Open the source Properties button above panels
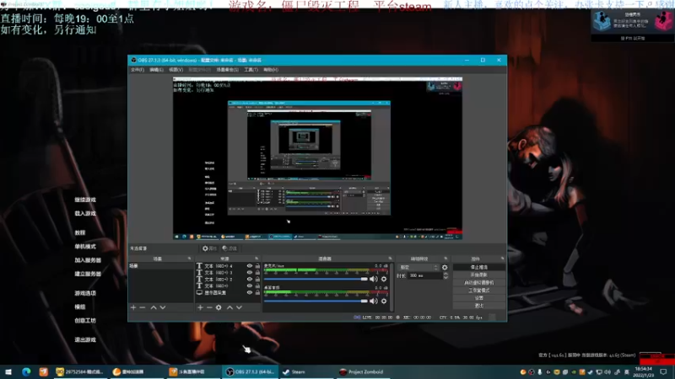This screenshot has width=675, height=379. pos(209,248)
